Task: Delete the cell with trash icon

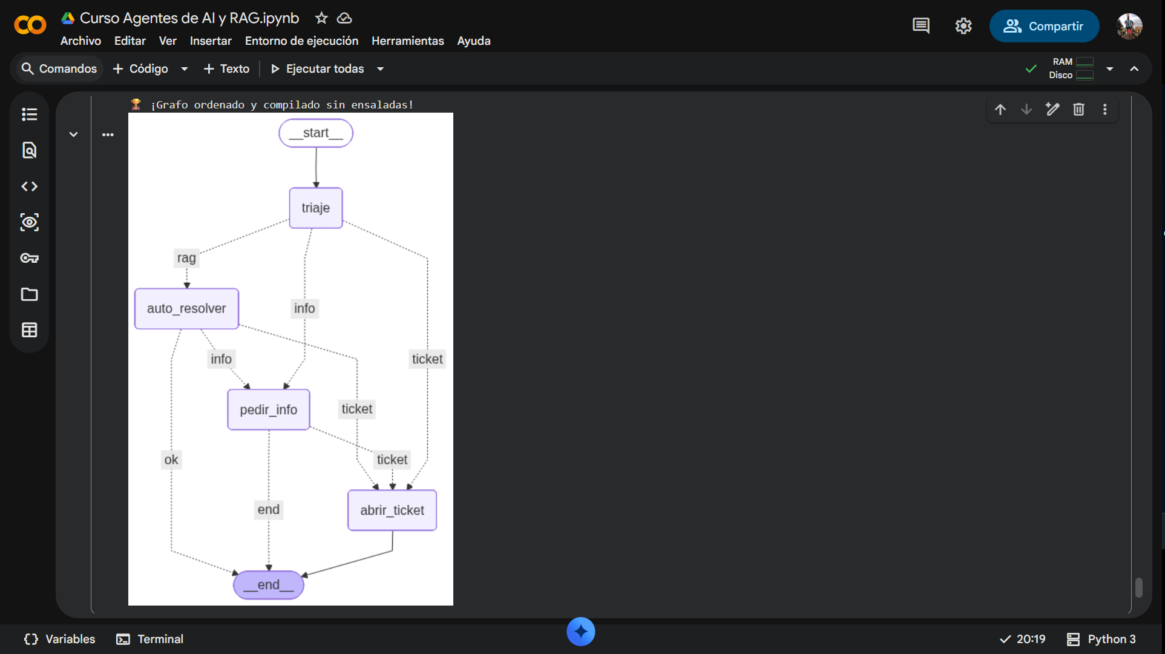Action: pos(1078,110)
